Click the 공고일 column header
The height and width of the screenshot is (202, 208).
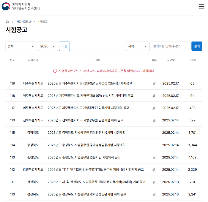(171, 60)
